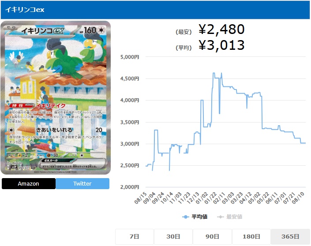The image size is (311, 246).
Task: Click the イキリンコex header title
Action: click(x=25, y=10)
